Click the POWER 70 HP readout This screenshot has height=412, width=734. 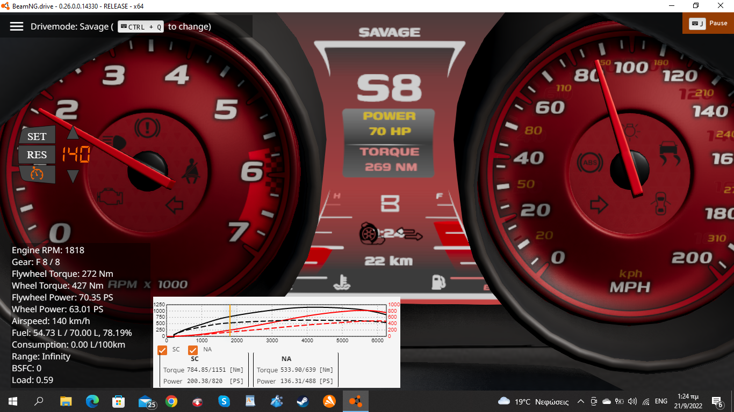[390, 123]
